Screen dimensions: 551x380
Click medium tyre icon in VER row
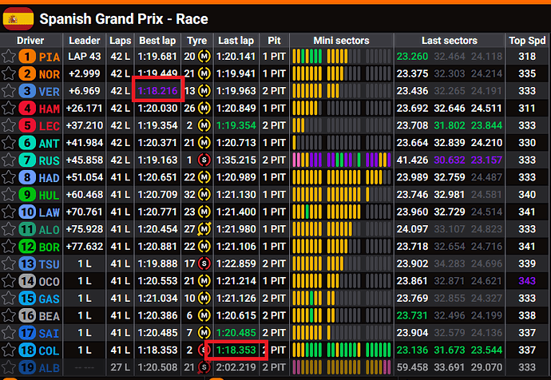pyautogui.click(x=204, y=91)
